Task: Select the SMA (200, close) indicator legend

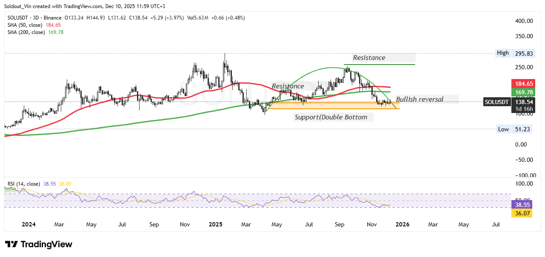Action: coord(26,32)
